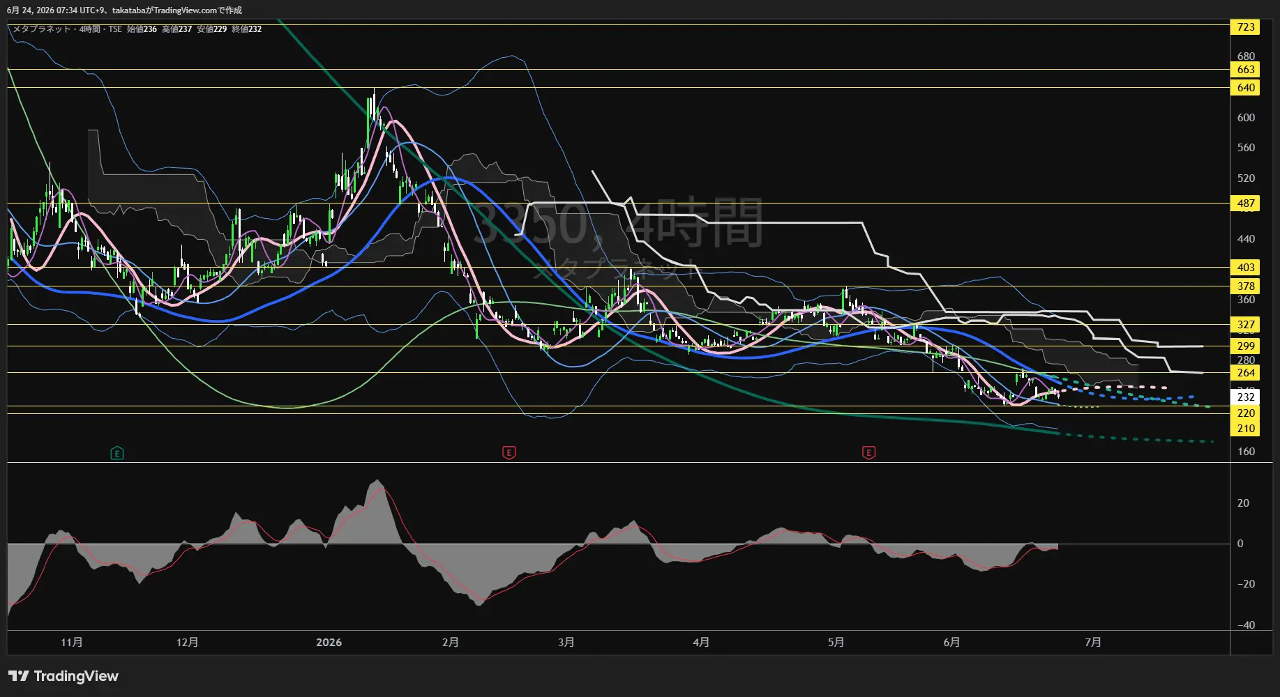Select the 299 price level label
Image resolution: width=1280 pixels, height=697 pixels.
[1246, 346]
